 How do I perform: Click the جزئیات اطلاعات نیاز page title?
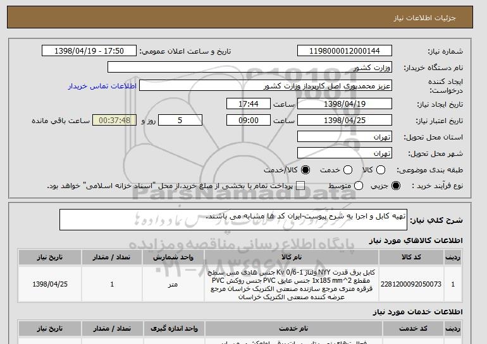click(424, 18)
